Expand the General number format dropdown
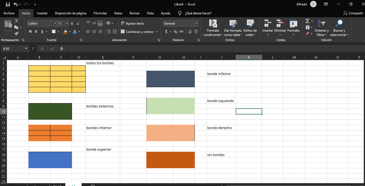Viewport: 365px width, 186px height. pyautogui.click(x=196, y=23)
